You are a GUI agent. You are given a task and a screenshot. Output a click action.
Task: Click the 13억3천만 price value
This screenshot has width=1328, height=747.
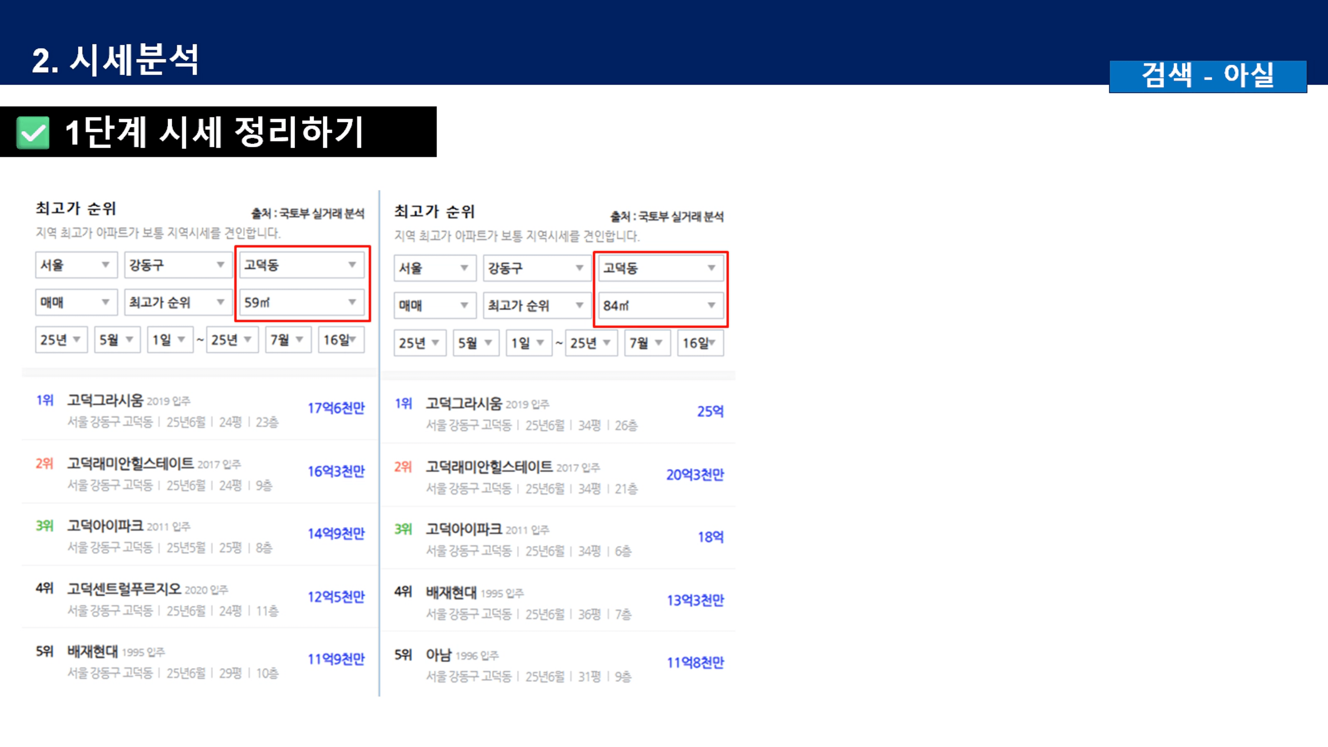click(695, 600)
